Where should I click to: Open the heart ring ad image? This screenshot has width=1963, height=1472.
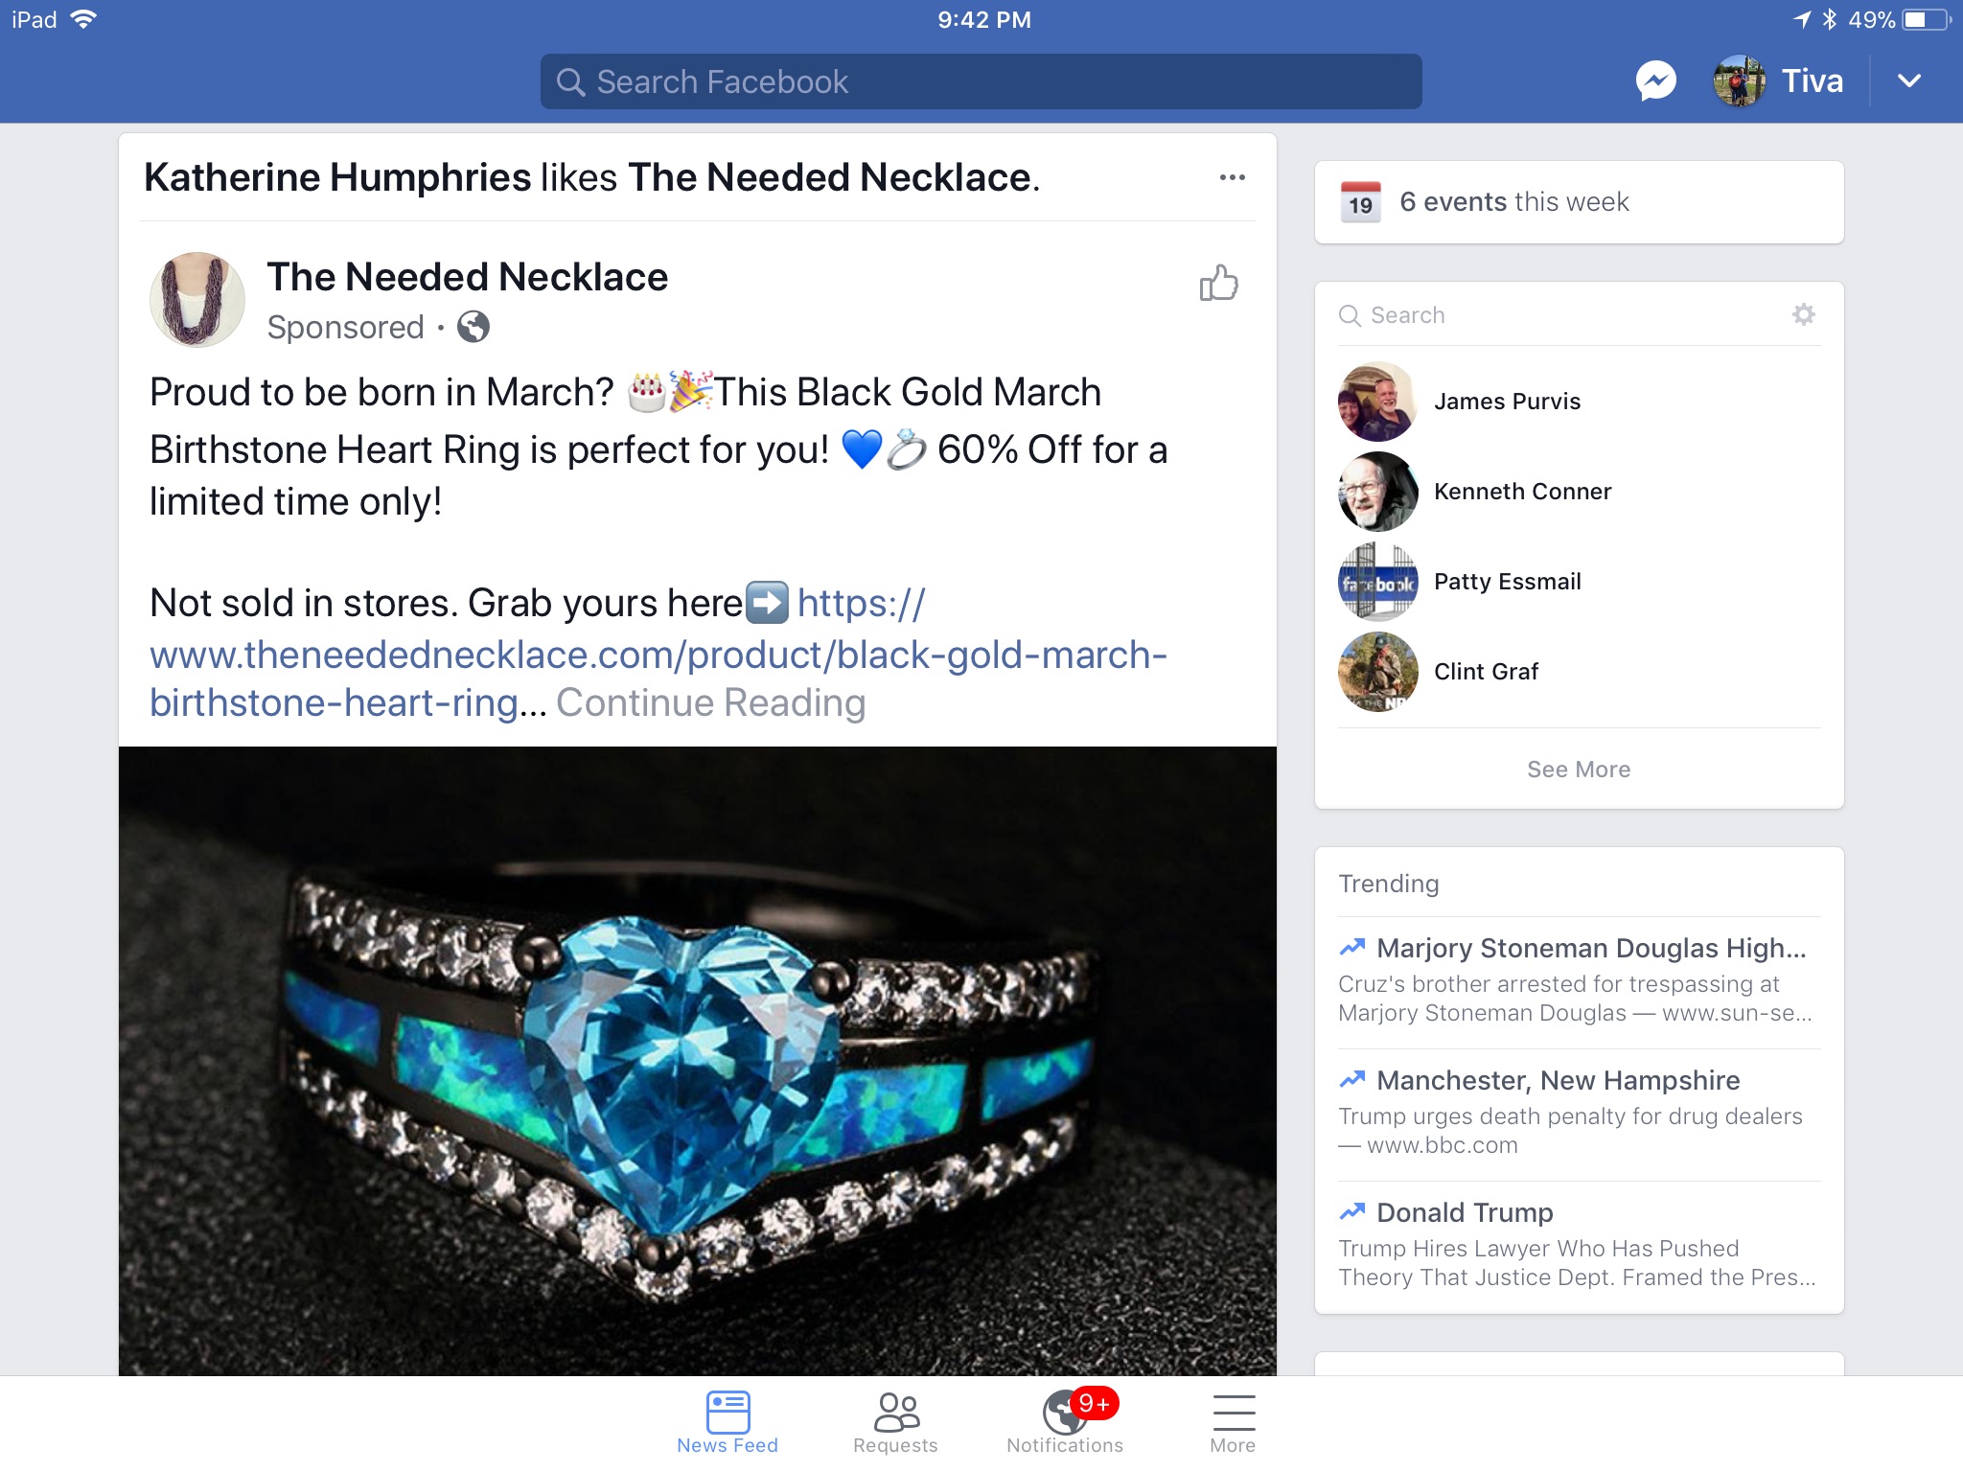698,1061
